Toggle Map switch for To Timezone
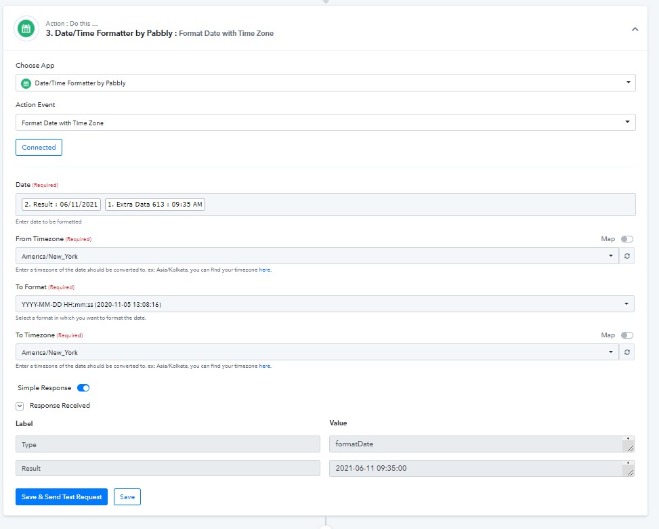The height and width of the screenshot is (529, 659). (x=627, y=335)
